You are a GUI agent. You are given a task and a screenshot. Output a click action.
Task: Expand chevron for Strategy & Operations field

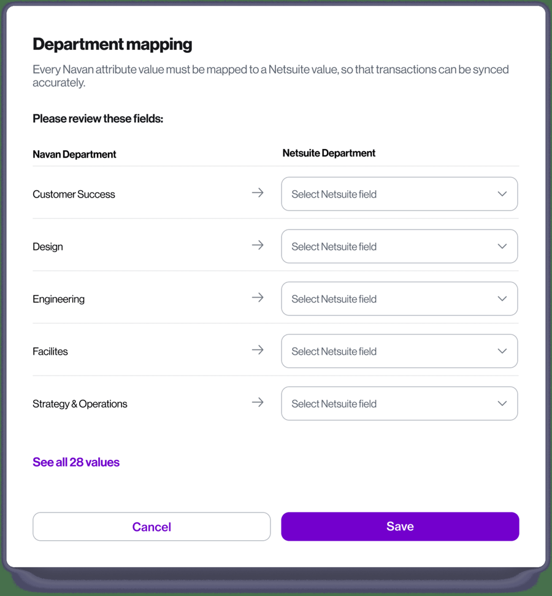point(502,404)
